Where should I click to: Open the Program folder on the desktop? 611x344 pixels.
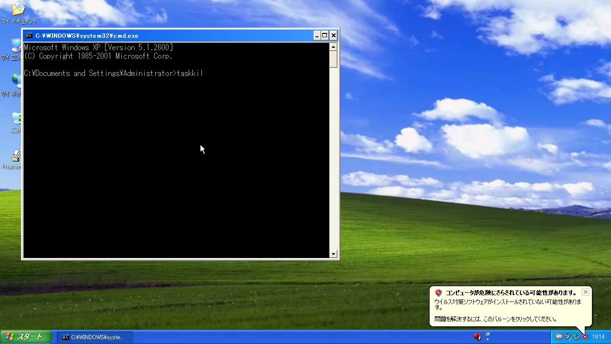click(16, 155)
